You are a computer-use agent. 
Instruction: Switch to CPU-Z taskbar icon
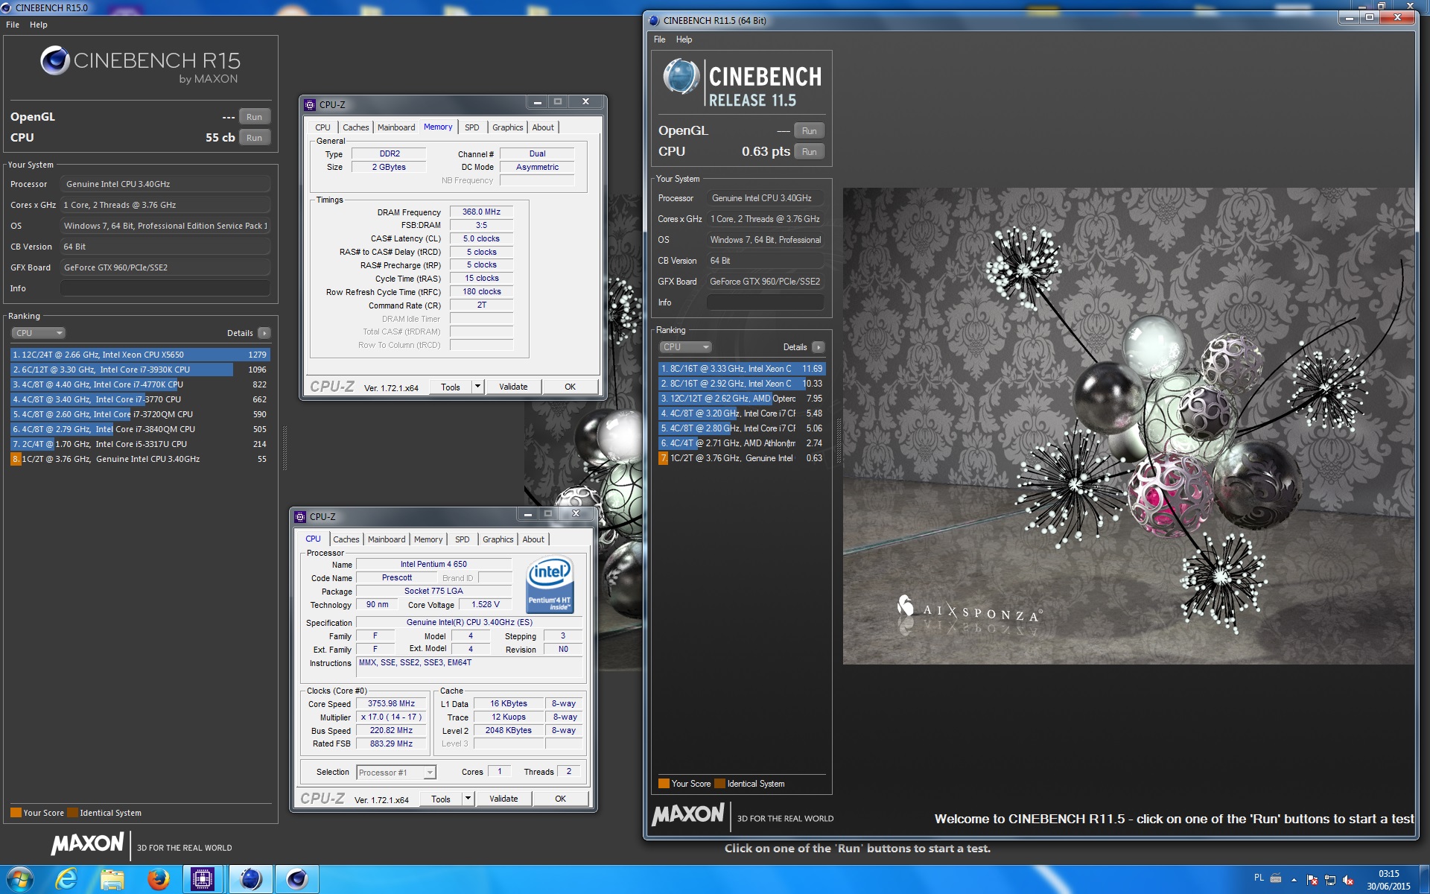pos(203,879)
